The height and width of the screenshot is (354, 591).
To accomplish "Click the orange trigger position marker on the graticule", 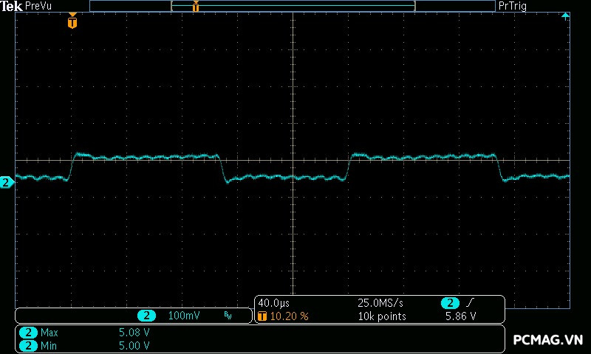I will click(x=72, y=22).
